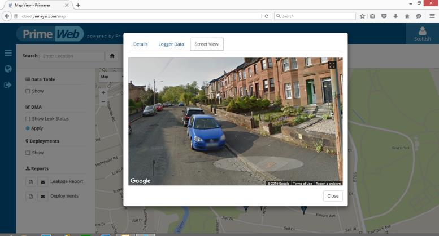Click the browser address bar
This screenshot has height=236, width=439.
141,16
